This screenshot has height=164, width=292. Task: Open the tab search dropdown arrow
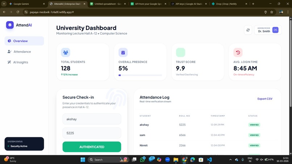pyautogui.click(x=4, y=4)
